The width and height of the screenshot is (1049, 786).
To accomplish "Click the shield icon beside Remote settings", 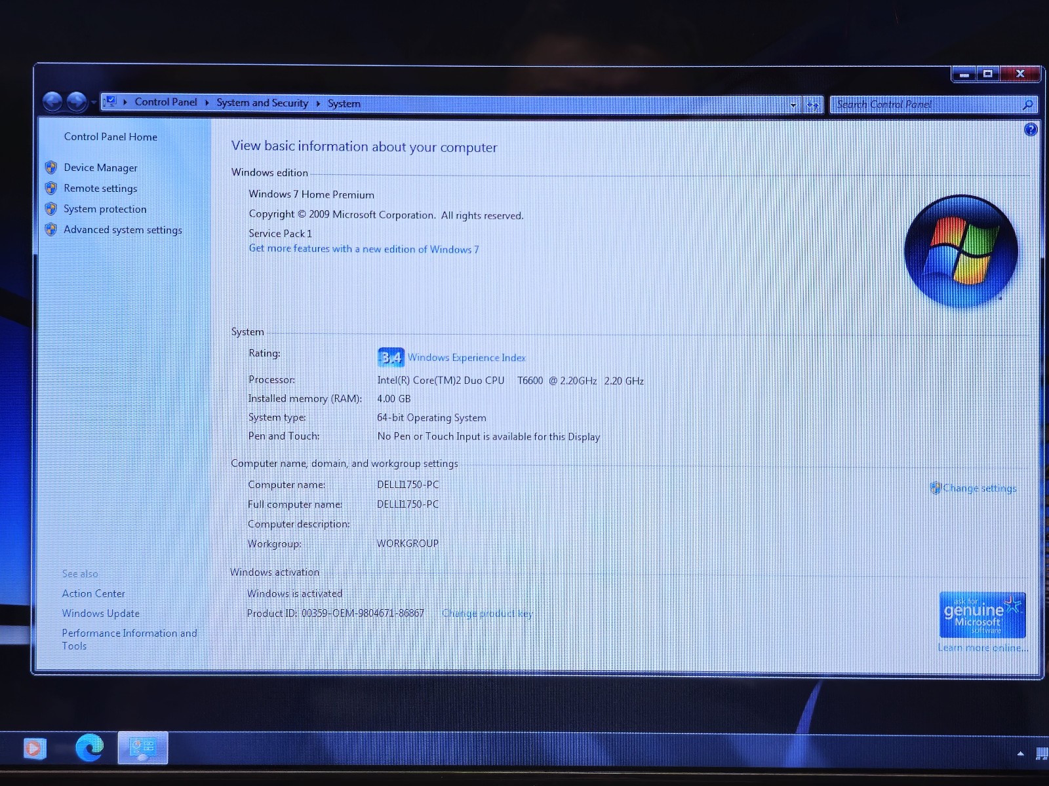I will coord(51,189).
